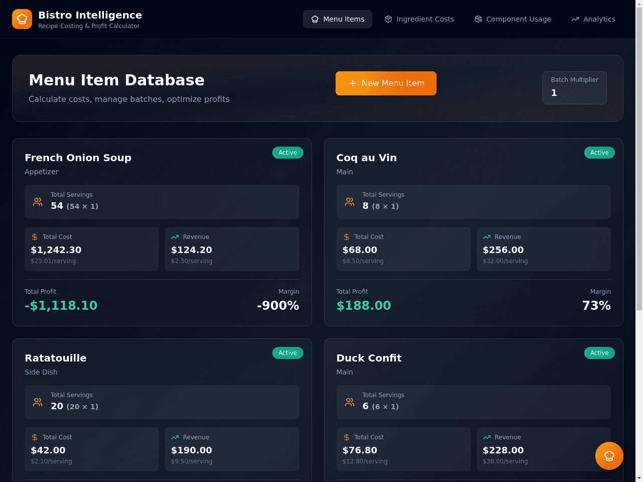Toggle the Active badge on Coq au Vin
Screen dimensions: 643x482
click(x=599, y=153)
